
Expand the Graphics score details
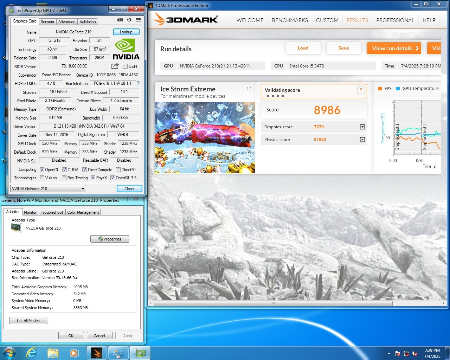click(362, 127)
